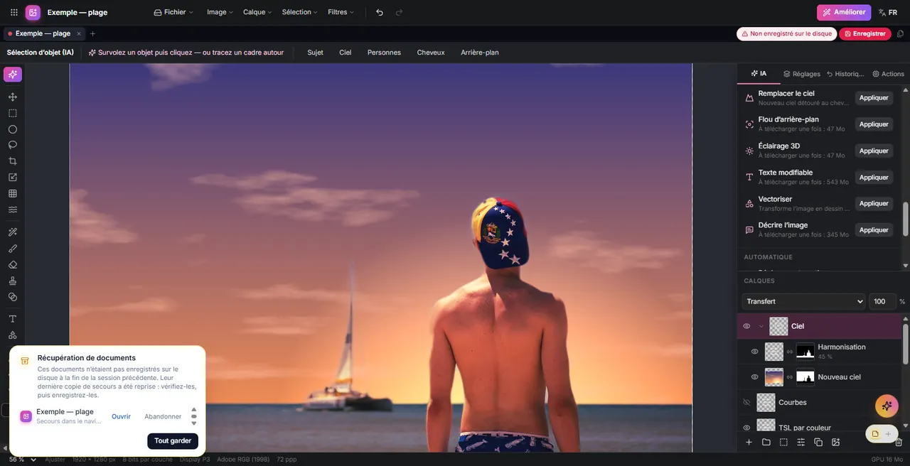This screenshot has height=466, width=910.
Task: Click the Enregistrer button
Action: coord(864,33)
